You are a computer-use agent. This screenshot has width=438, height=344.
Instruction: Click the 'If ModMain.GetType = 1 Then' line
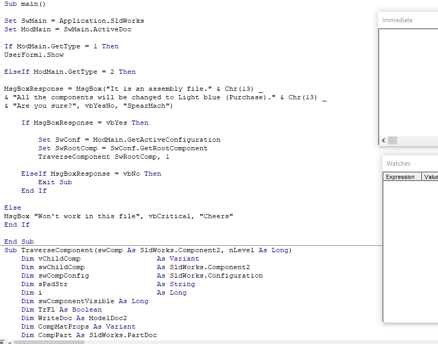(x=62, y=46)
